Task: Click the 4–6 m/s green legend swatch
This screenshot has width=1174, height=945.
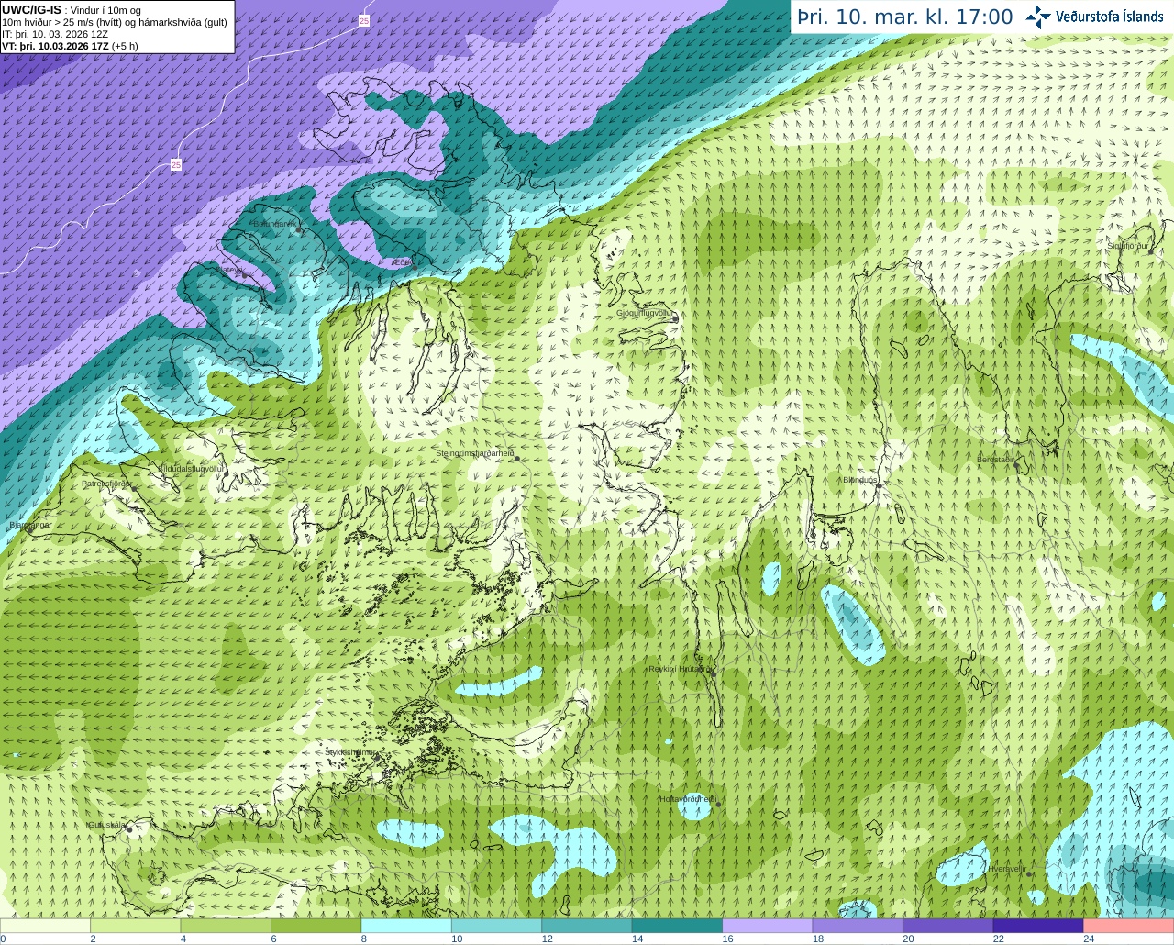Action: (226, 926)
